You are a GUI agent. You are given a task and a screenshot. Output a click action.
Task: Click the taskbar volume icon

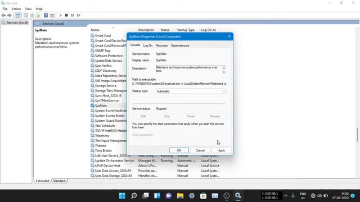(319, 196)
